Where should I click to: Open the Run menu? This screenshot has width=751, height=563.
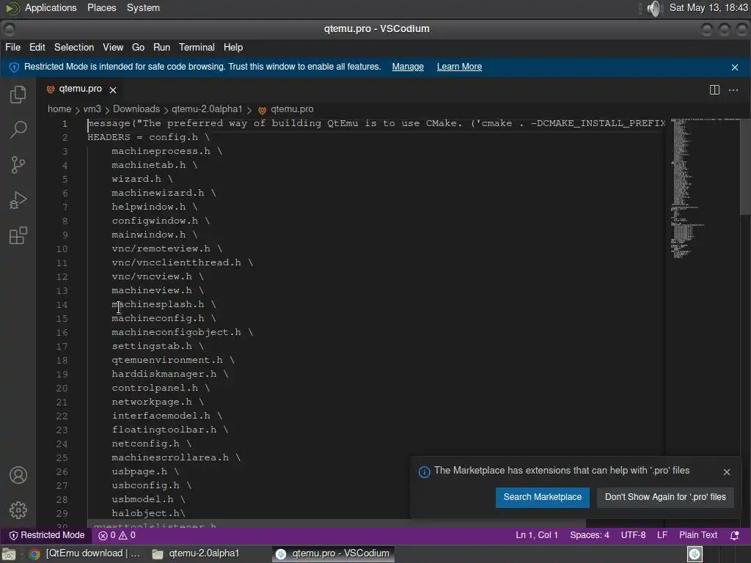pos(161,48)
